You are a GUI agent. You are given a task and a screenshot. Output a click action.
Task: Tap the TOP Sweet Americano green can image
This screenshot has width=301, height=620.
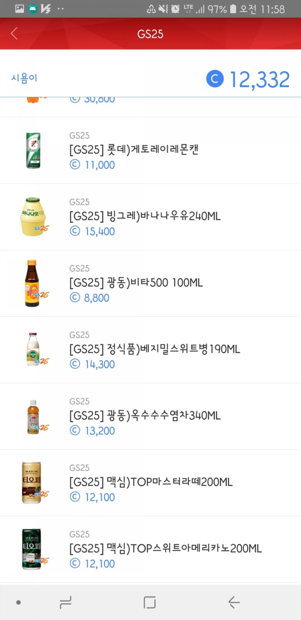(33, 549)
